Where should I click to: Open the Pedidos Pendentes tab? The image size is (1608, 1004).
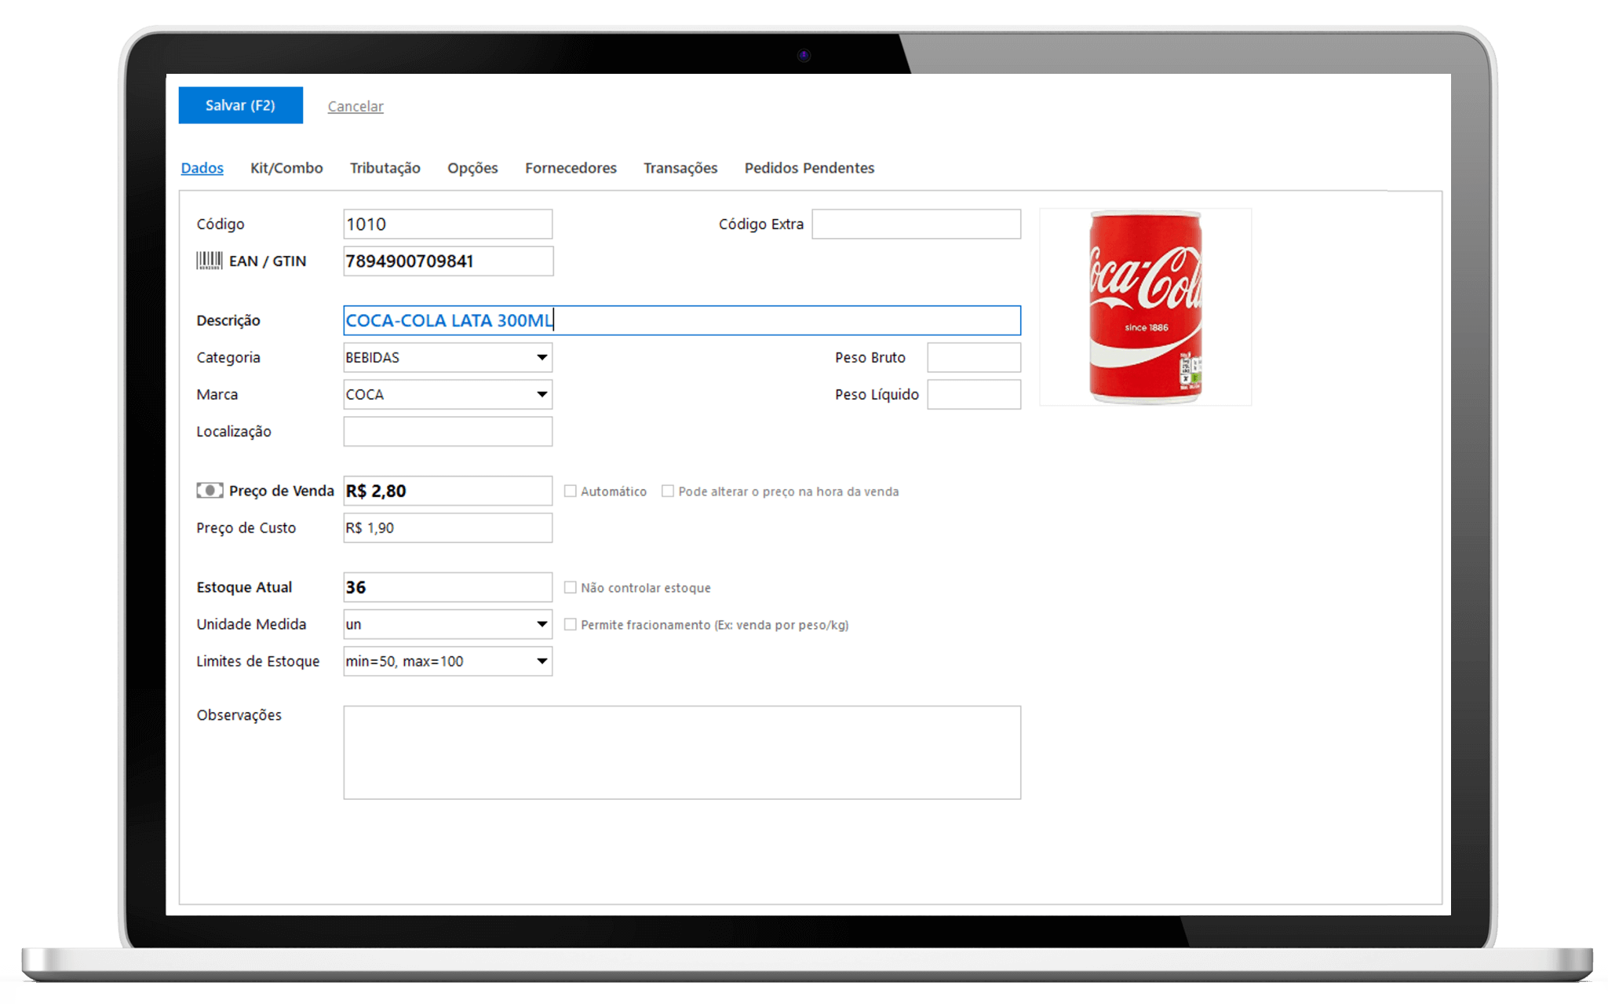[x=809, y=168]
